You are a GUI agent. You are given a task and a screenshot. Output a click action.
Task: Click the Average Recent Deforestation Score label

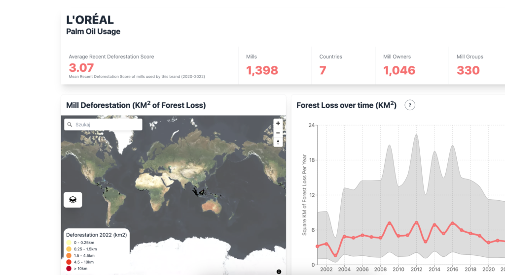tap(111, 57)
